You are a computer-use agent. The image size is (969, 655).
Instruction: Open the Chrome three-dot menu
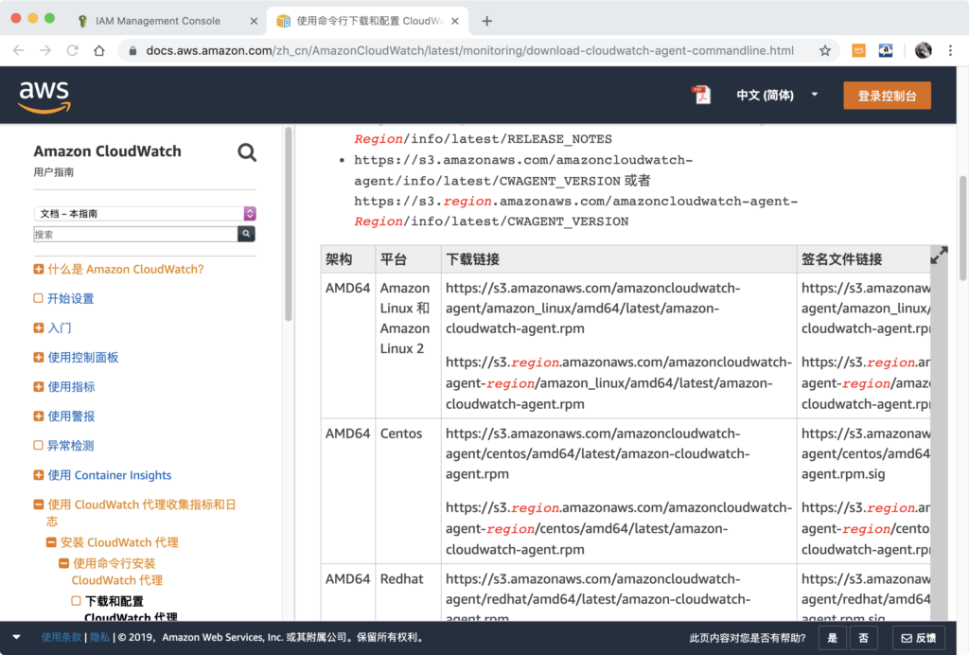click(950, 51)
